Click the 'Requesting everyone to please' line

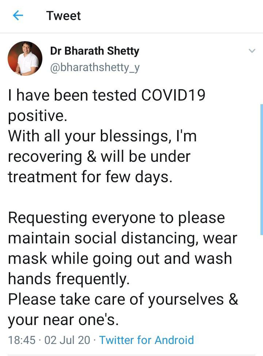(116, 218)
